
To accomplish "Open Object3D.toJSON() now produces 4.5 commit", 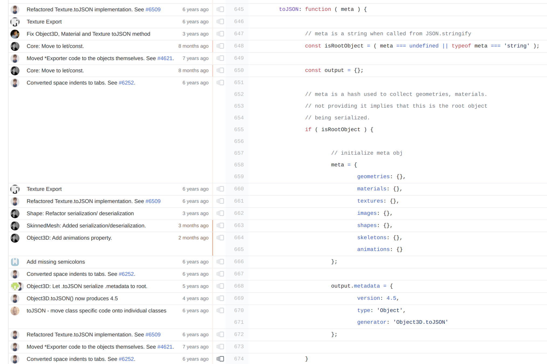I will 72,298.
